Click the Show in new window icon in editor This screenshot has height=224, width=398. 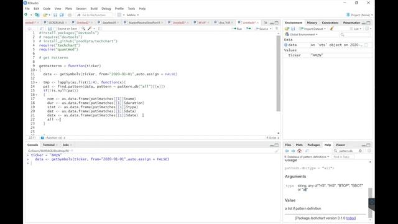click(x=42, y=29)
